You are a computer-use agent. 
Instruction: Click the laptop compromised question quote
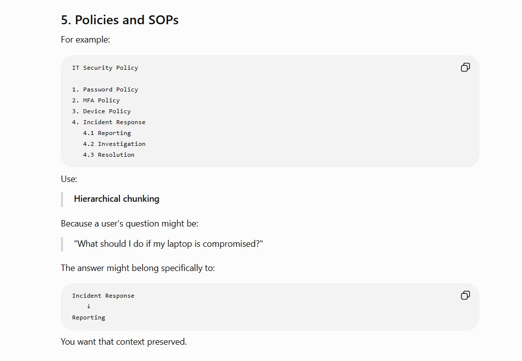168,244
